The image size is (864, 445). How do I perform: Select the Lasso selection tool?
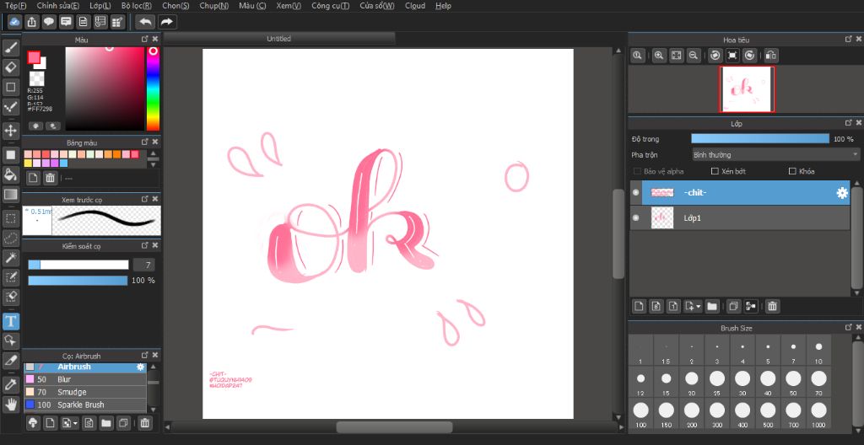pos(10,238)
